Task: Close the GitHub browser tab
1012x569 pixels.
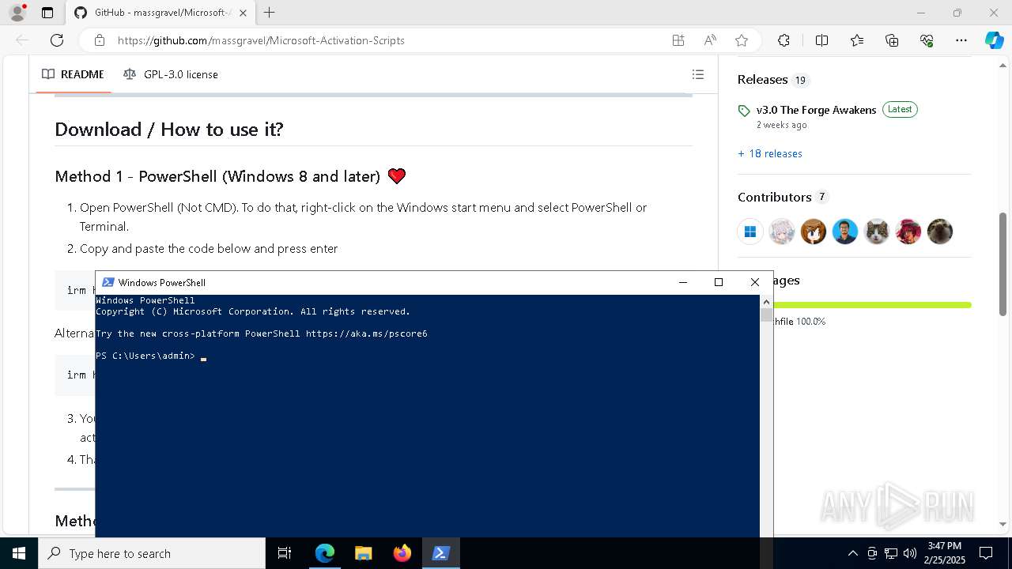Action: (243, 13)
